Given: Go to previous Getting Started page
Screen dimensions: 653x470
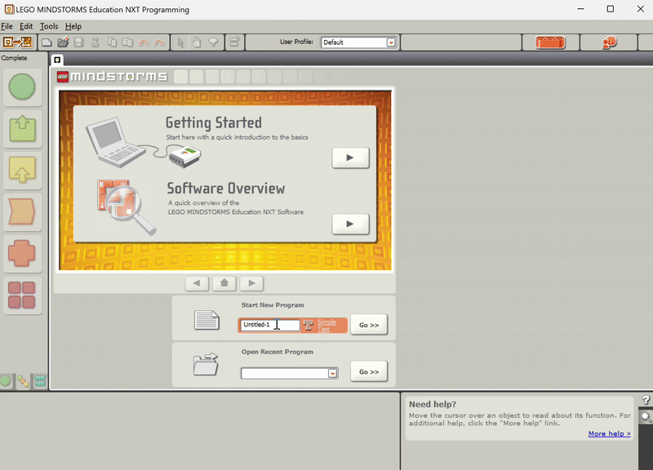Looking at the screenshot, I should click(x=197, y=283).
